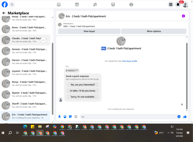193x142 pixels.
Task: Open the sticker picker icon
Action: pos(70,117)
